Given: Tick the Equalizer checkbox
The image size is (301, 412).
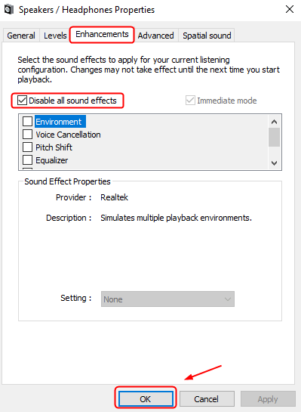Looking at the screenshot, I should tap(27, 160).
